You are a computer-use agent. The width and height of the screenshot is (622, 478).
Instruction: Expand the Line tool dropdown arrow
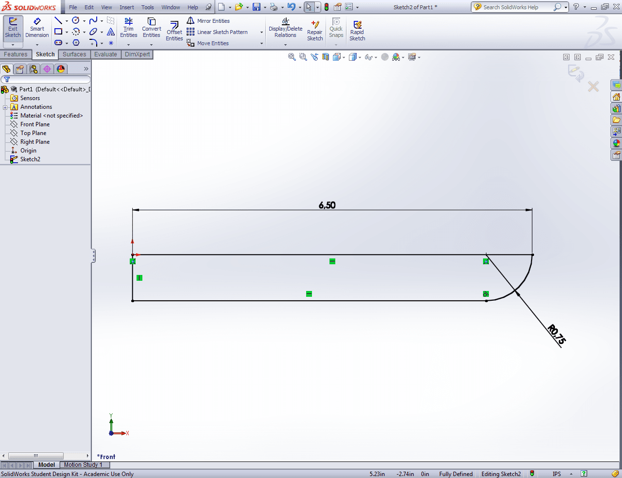[x=67, y=21]
